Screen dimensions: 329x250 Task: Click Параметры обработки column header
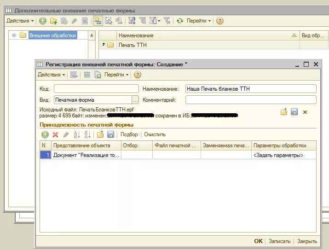pos(284,145)
